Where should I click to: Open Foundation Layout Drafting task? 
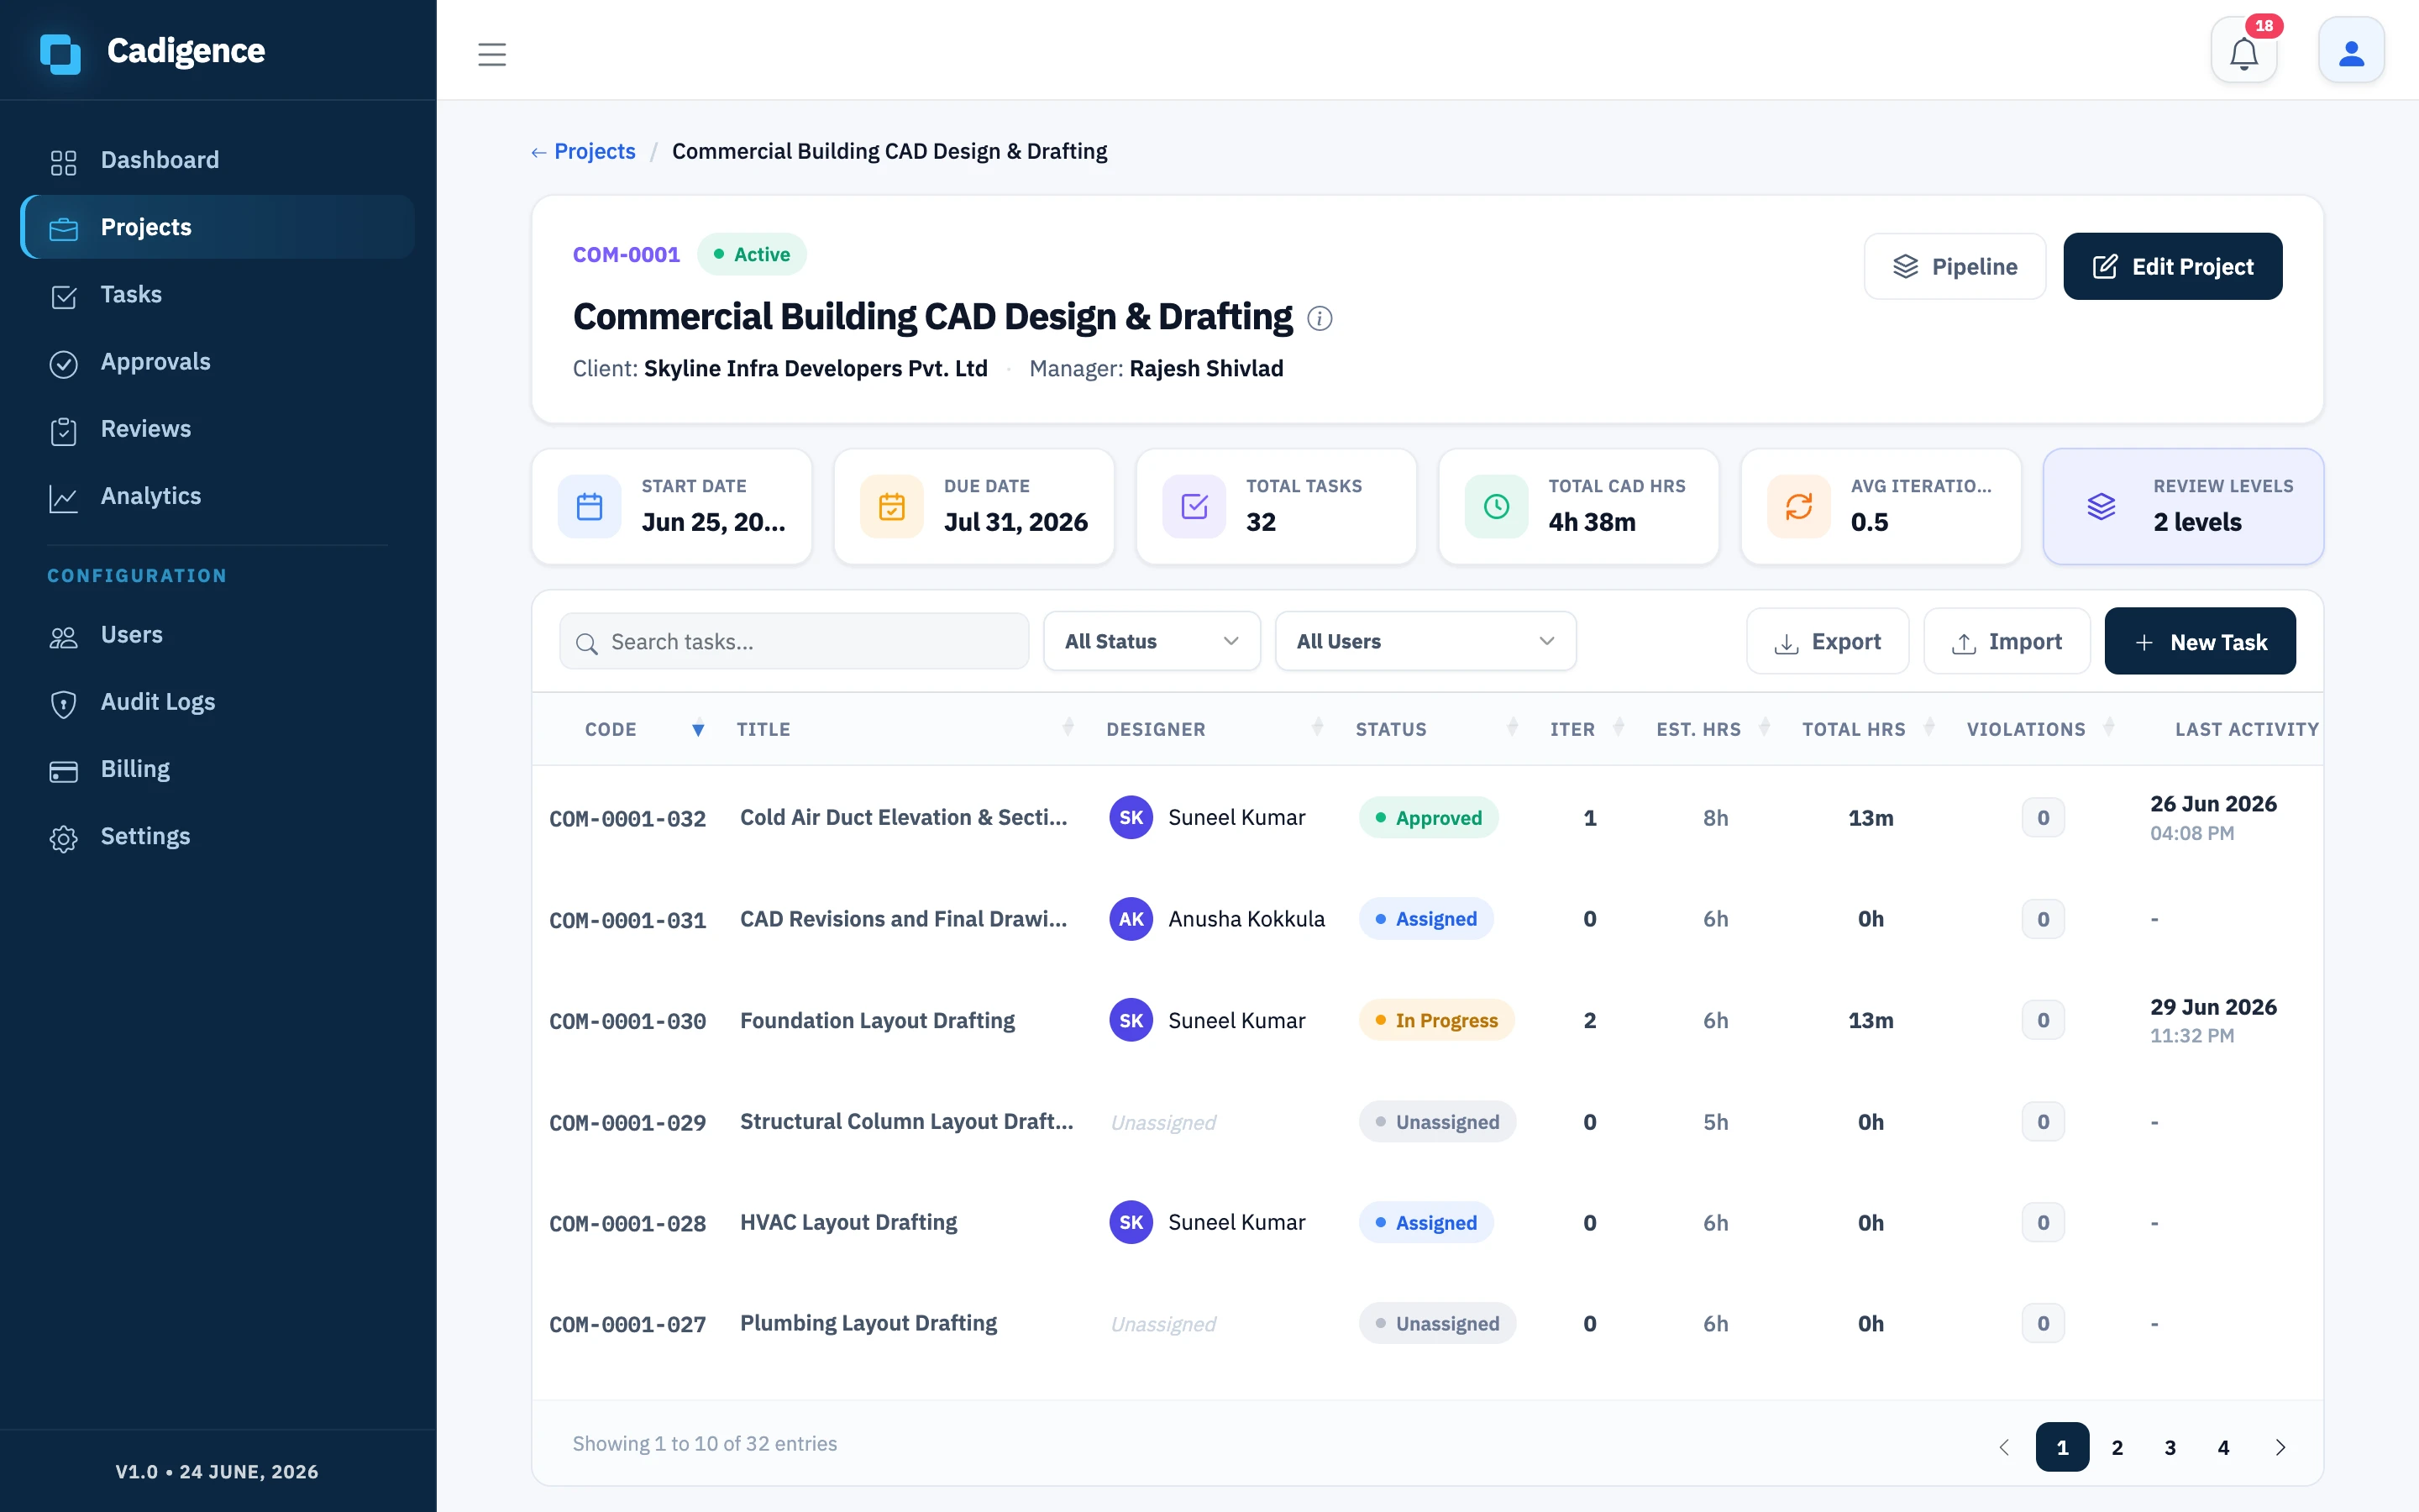[x=877, y=1020]
